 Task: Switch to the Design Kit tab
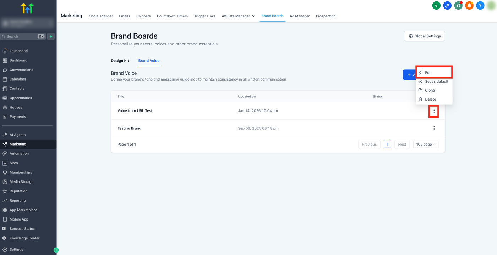click(120, 61)
